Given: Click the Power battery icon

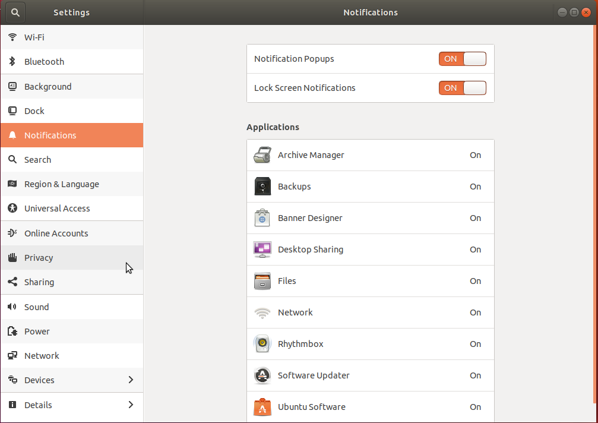Looking at the screenshot, I should pos(12,331).
